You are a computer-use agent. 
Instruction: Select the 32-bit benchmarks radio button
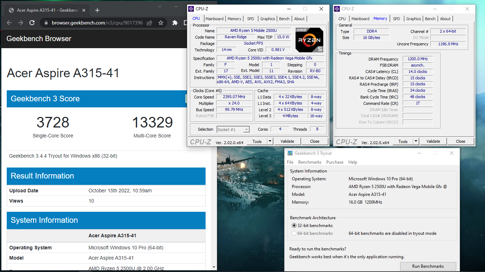[294, 226]
